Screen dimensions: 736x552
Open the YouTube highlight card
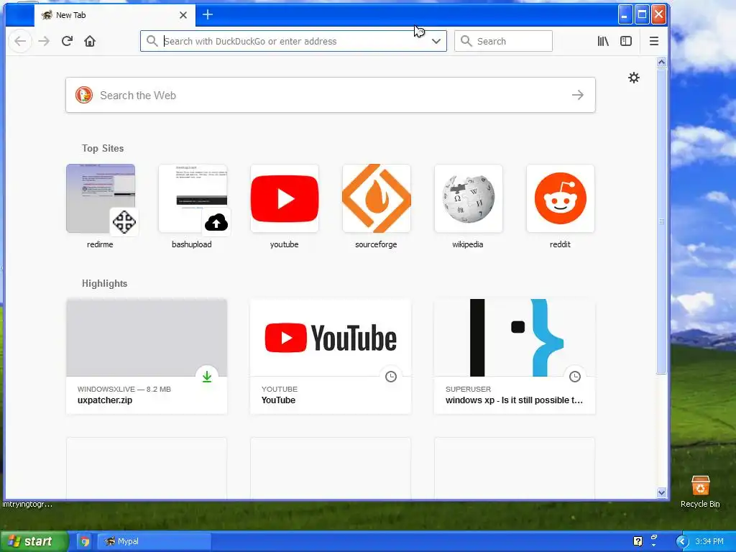tap(331, 356)
